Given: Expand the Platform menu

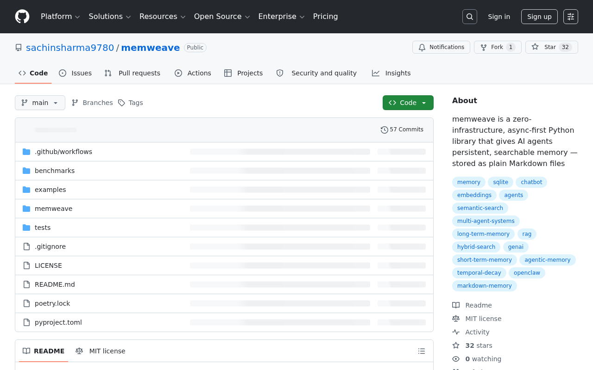Looking at the screenshot, I should [60, 17].
